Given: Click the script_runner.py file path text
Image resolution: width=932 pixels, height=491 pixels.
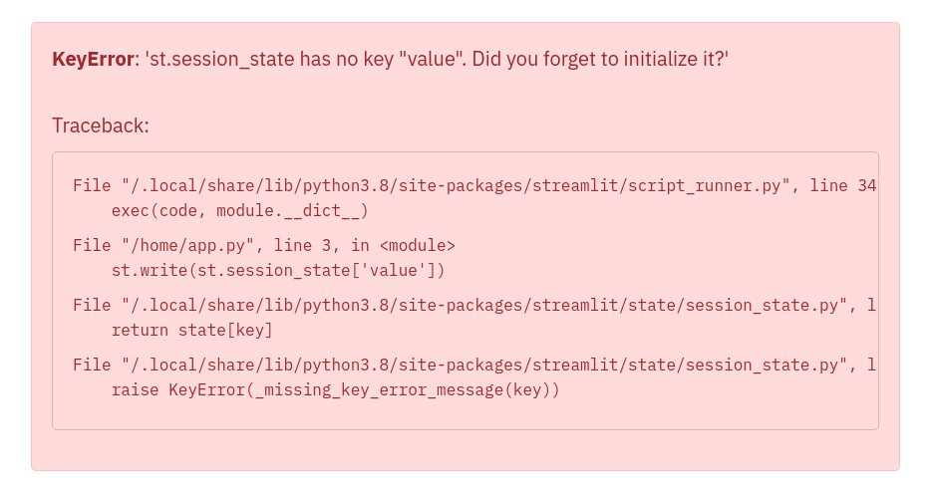Looking at the screenshot, I should 457,185.
